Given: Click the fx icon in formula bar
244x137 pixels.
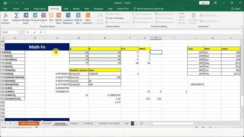Looking at the screenshot, I should [41, 32].
